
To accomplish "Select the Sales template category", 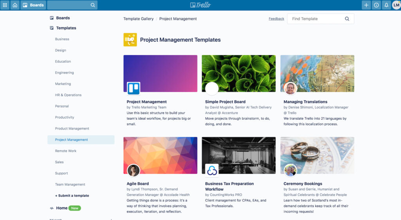I will pyautogui.click(x=60, y=162).
